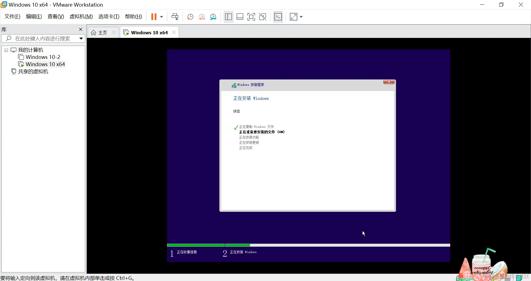Click the status bar input redirect hint
This screenshot has width=531, height=281.
coord(68,278)
